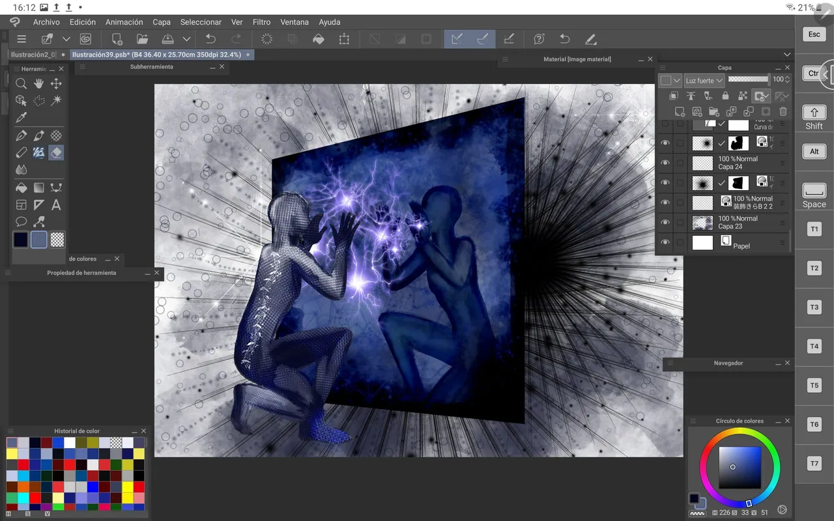Toggle Snap to Ruler in command bar

[457, 39]
